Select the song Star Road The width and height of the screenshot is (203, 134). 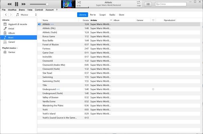118,73
